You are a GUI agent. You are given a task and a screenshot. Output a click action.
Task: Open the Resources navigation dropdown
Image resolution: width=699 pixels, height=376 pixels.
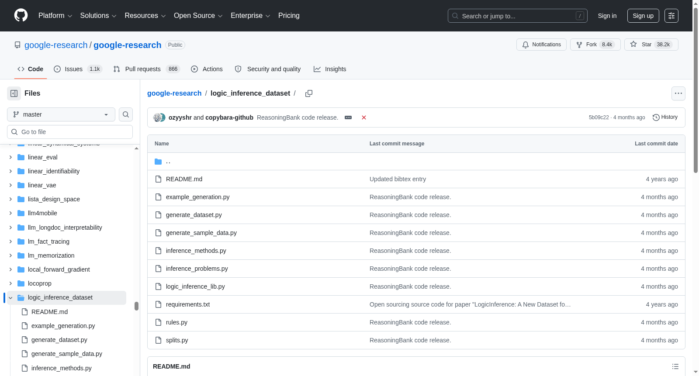point(145,16)
